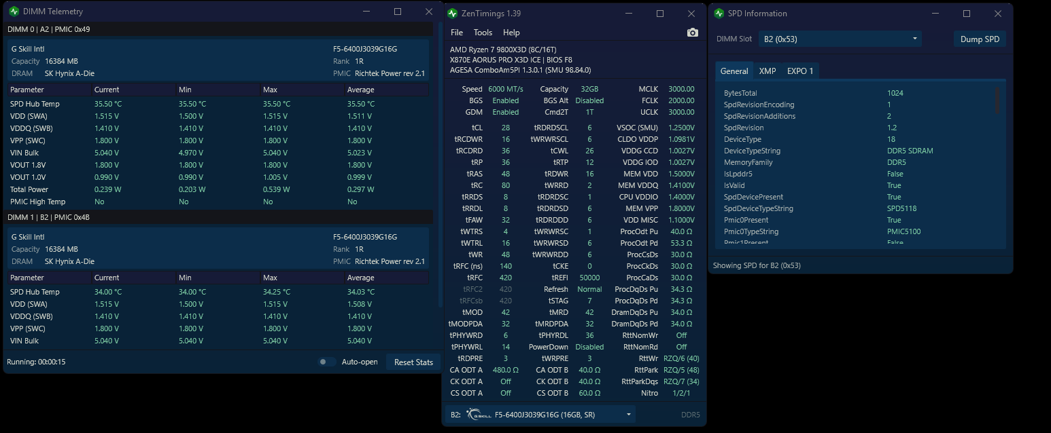The height and width of the screenshot is (433, 1051).
Task: Click the Parameter column header of DIMM 0 table
Action: pos(49,90)
